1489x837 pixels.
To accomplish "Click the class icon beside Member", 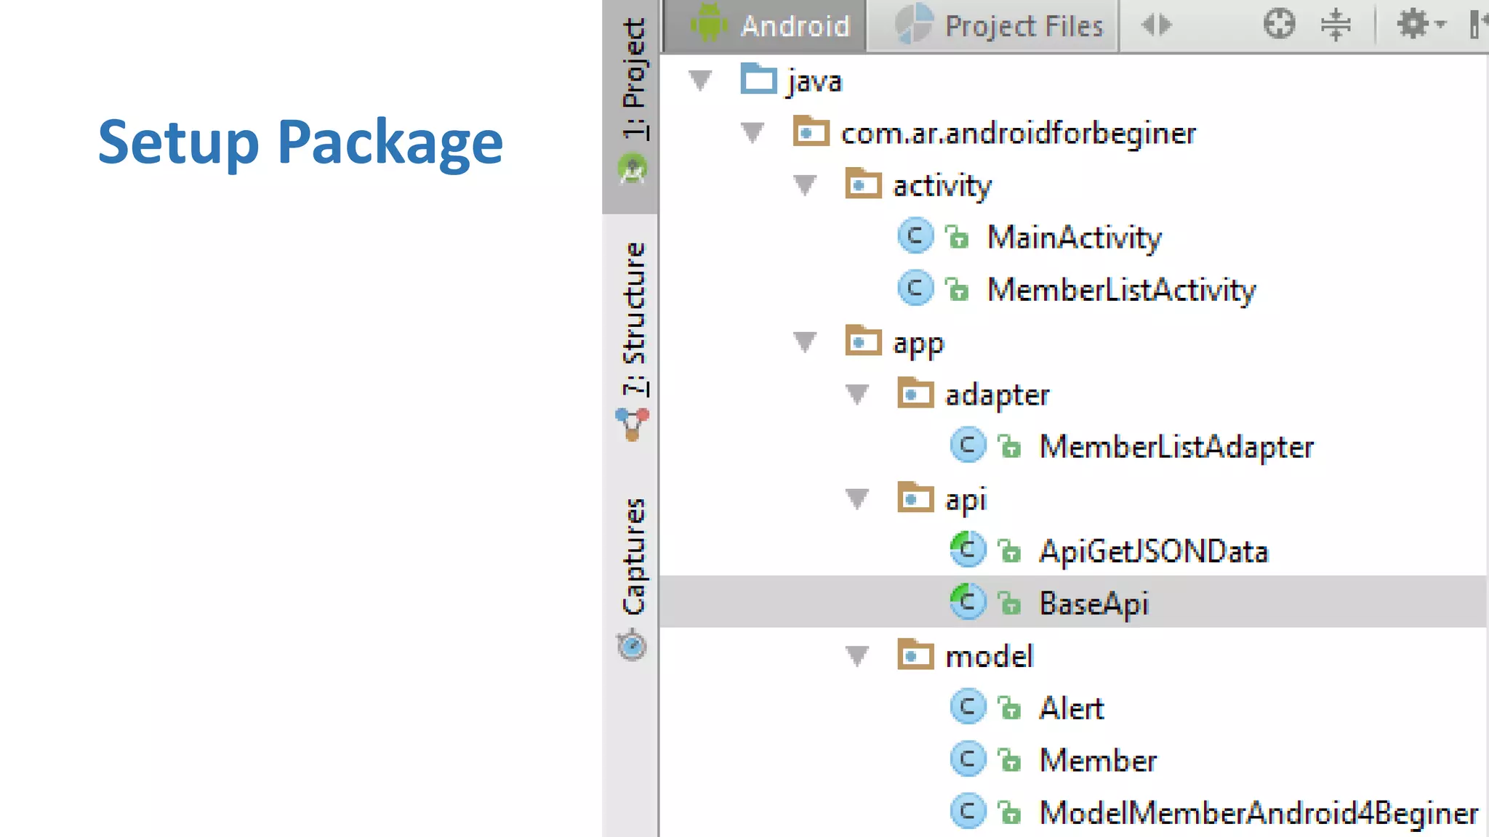I will click(x=968, y=759).
